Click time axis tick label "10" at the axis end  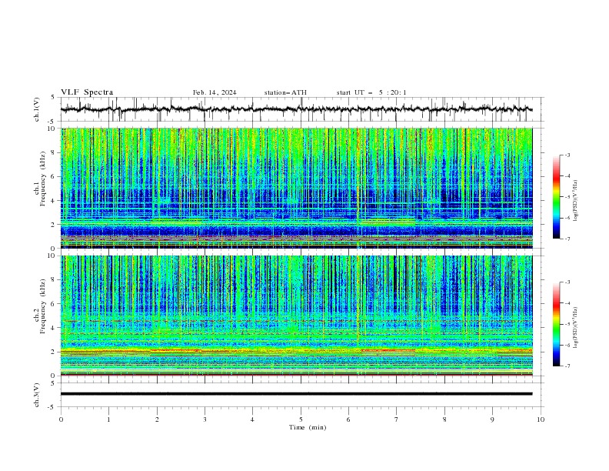541,419
